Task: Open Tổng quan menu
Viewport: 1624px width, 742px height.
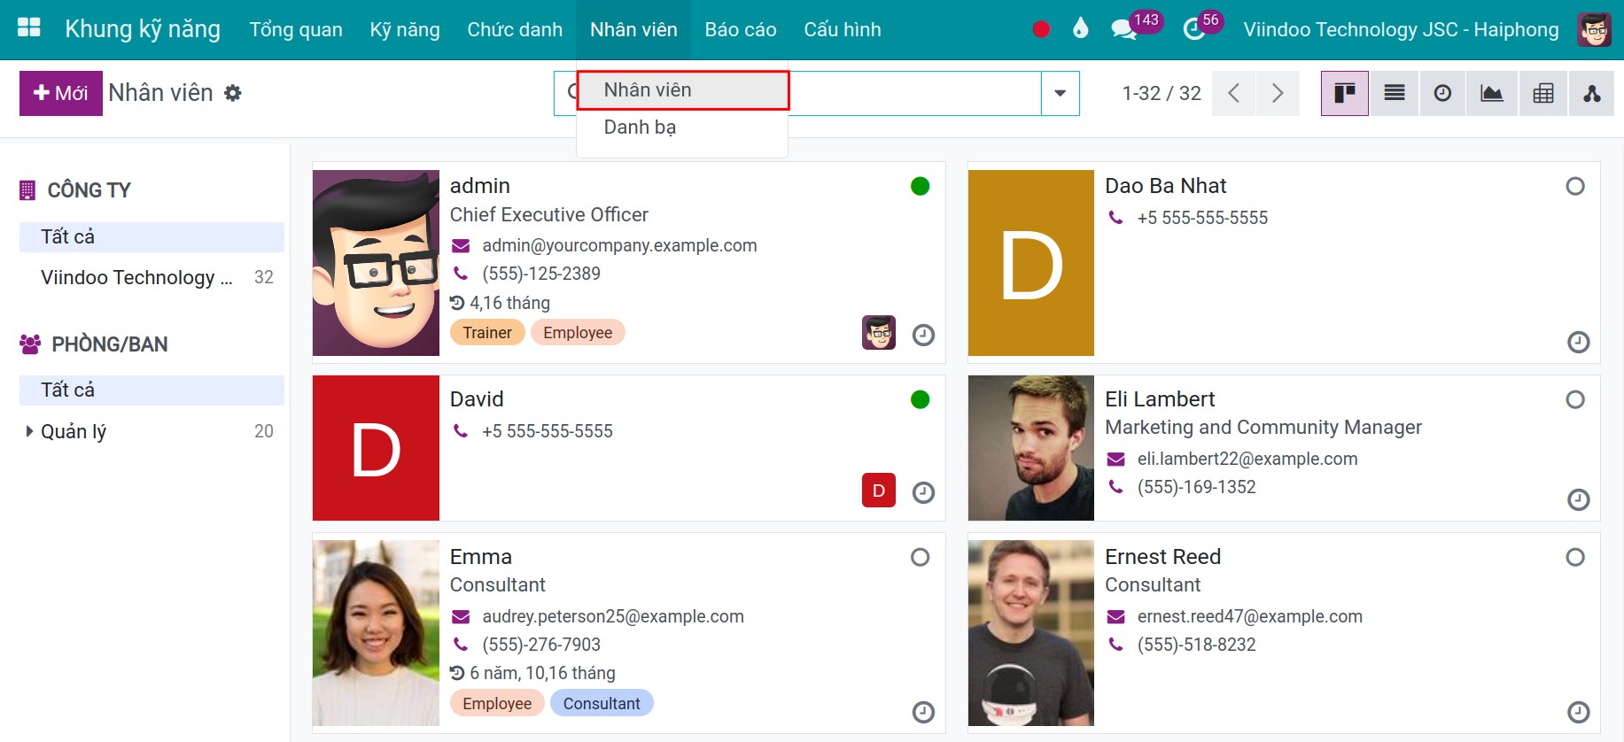Action: click(296, 29)
